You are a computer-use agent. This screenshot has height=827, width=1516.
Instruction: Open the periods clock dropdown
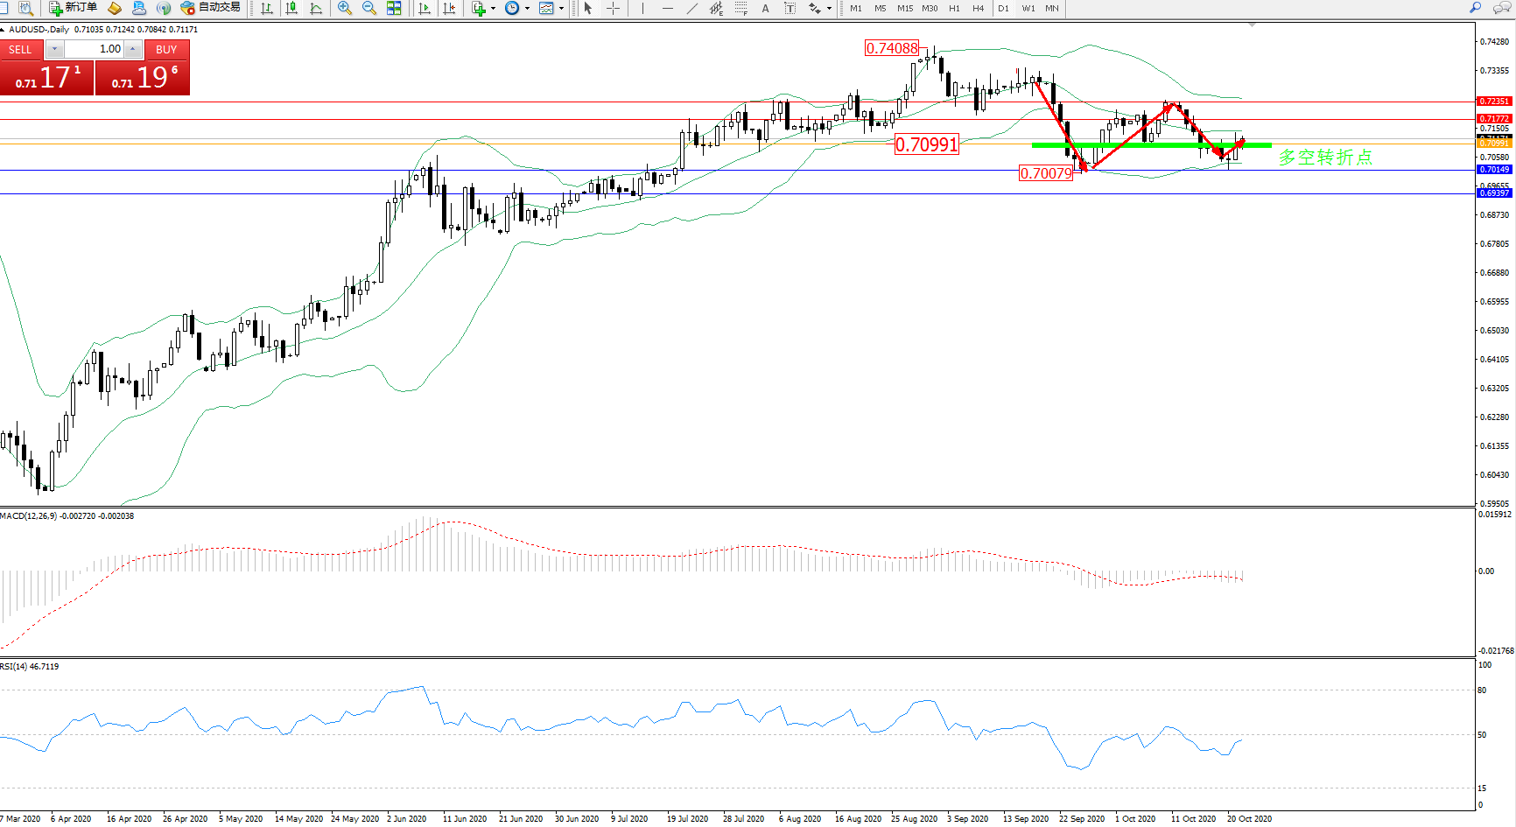527,8
